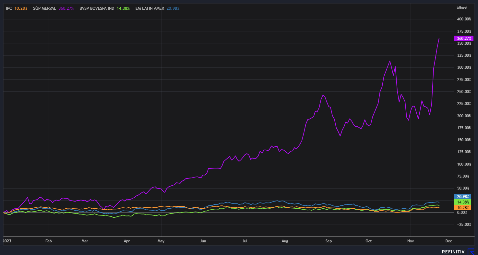Click the 2023 label on time axis
This screenshot has width=478, height=255.
(x=7, y=241)
